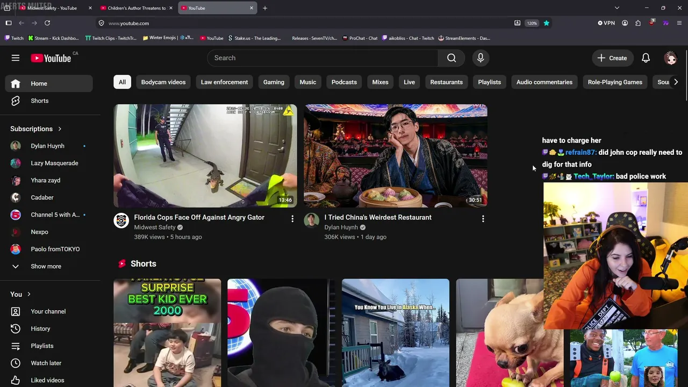Select the Mixes chip

[380, 82]
